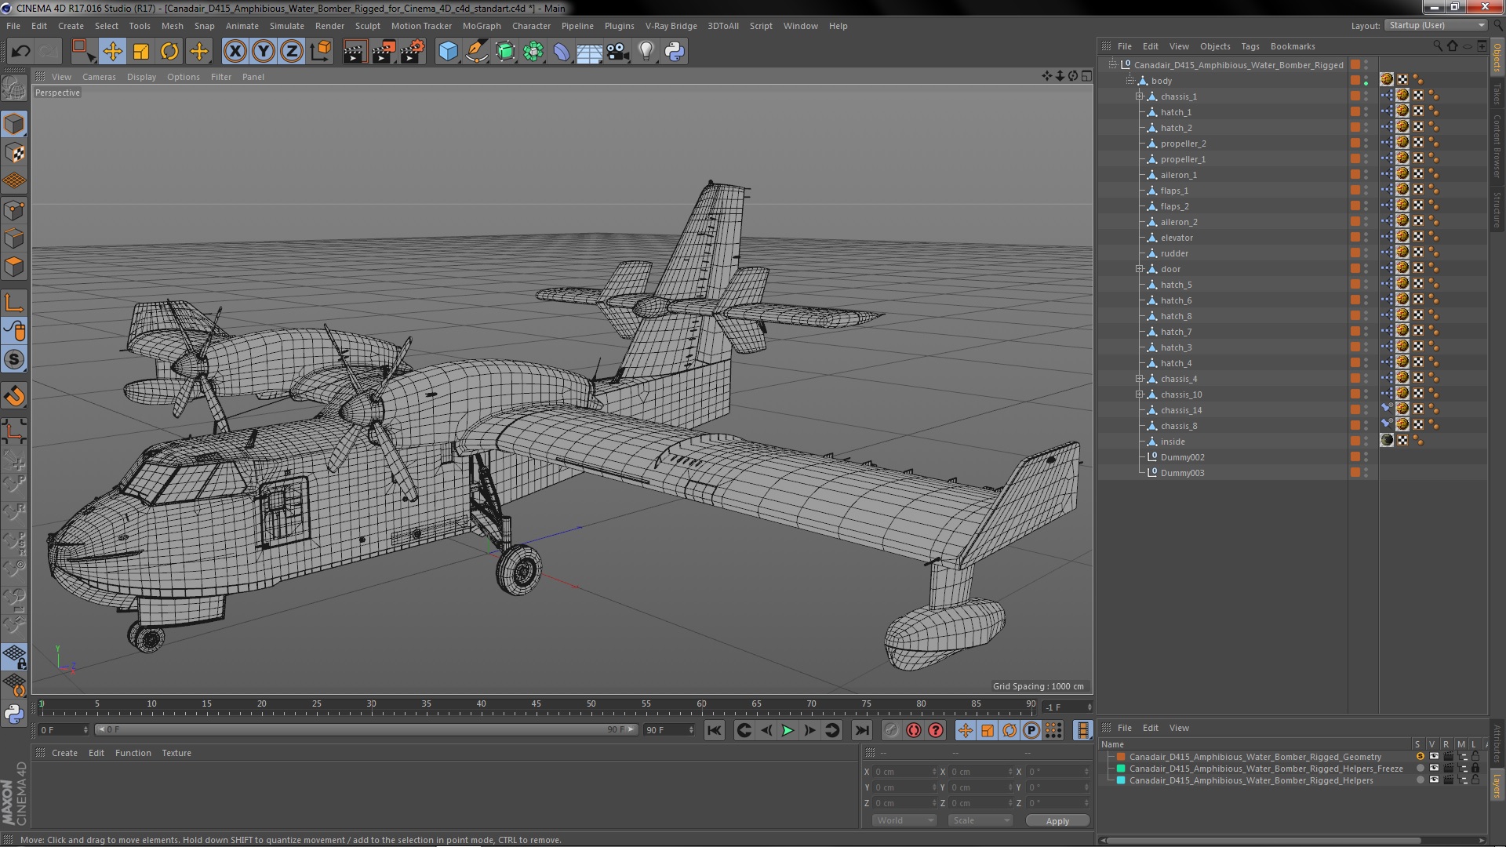This screenshot has height=847, width=1506.
Task: Click the Apply button
Action: click(x=1057, y=821)
